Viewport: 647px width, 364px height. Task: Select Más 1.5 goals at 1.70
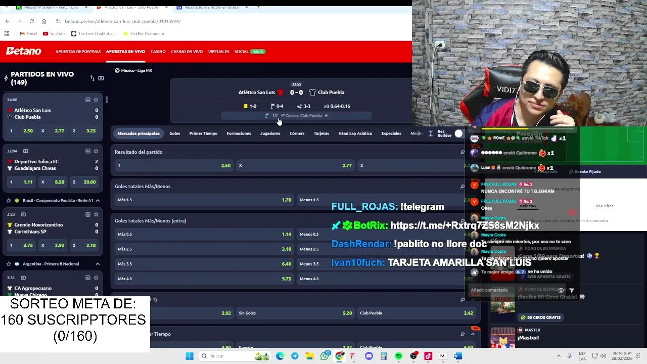[x=204, y=200]
